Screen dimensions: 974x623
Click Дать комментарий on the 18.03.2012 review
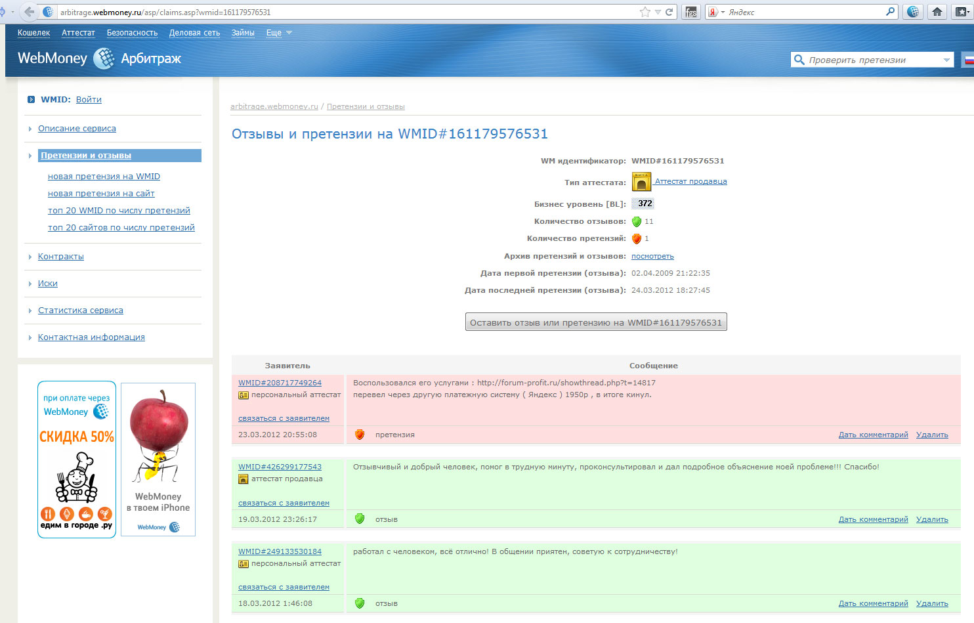point(873,603)
